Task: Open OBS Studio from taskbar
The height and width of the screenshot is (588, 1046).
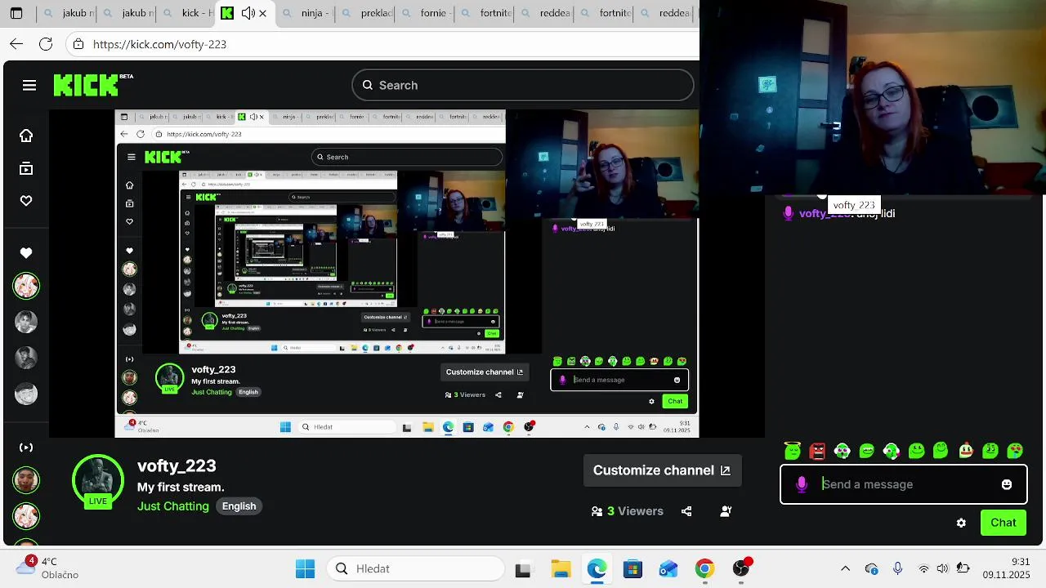Action: pyautogui.click(x=741, y=568)
